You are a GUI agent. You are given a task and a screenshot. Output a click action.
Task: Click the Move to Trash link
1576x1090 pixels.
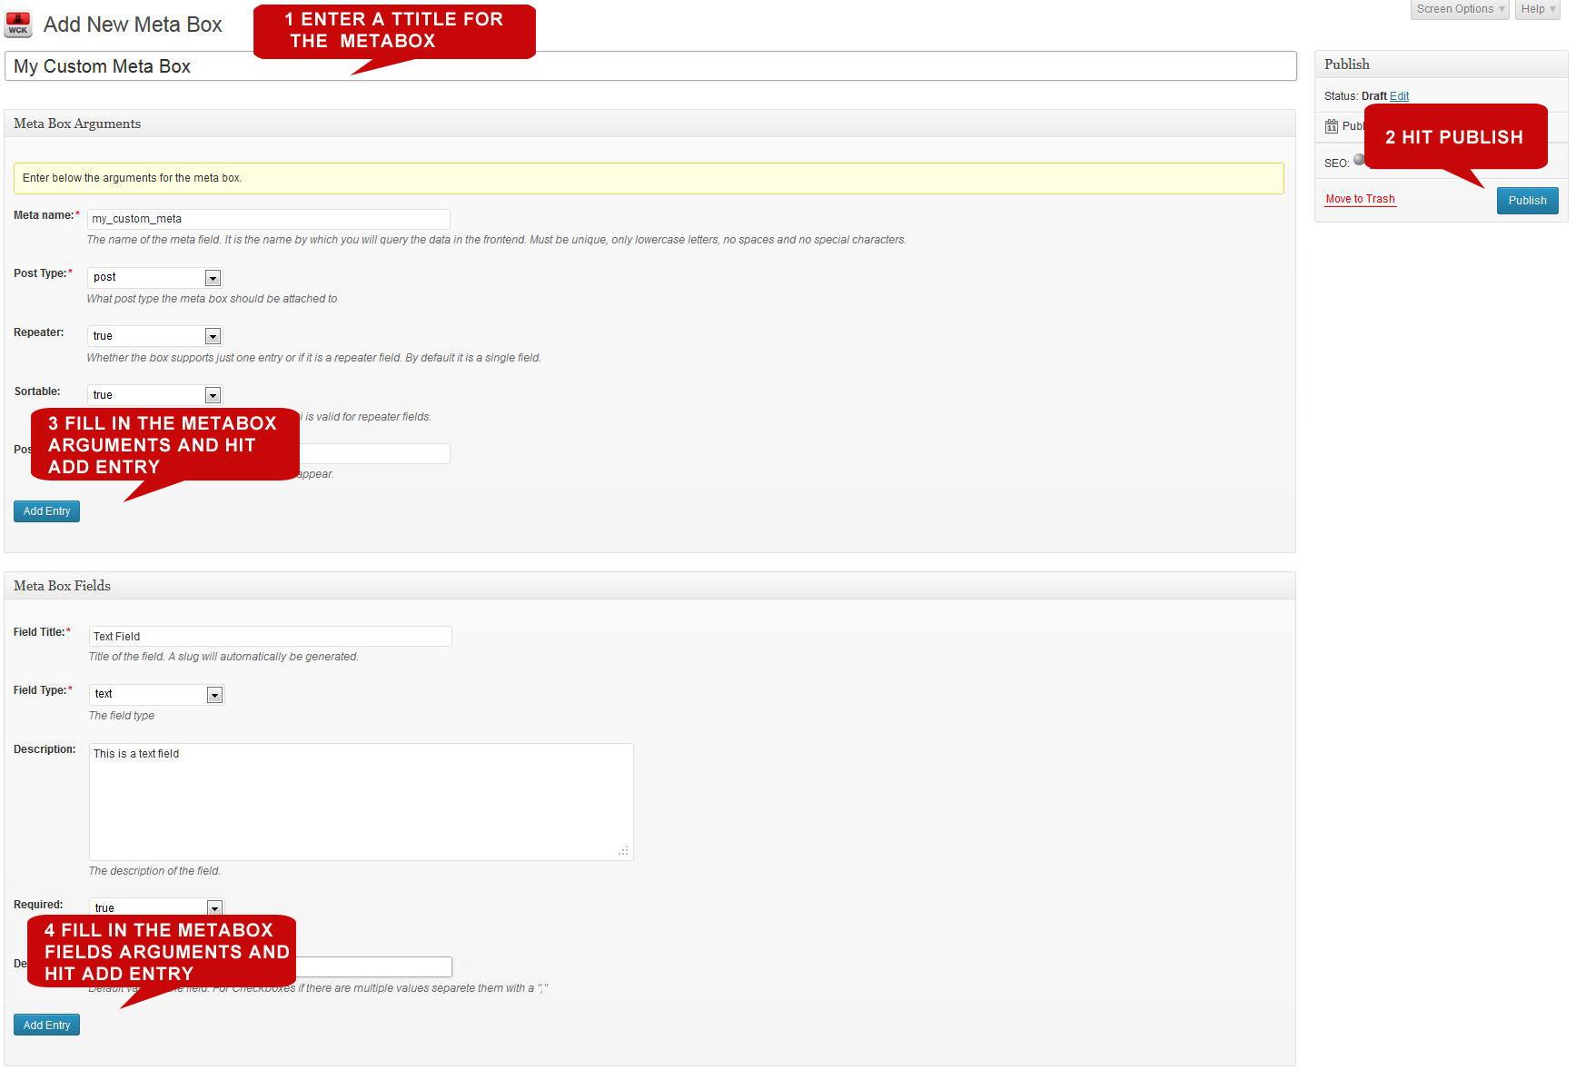(1360, 198)
